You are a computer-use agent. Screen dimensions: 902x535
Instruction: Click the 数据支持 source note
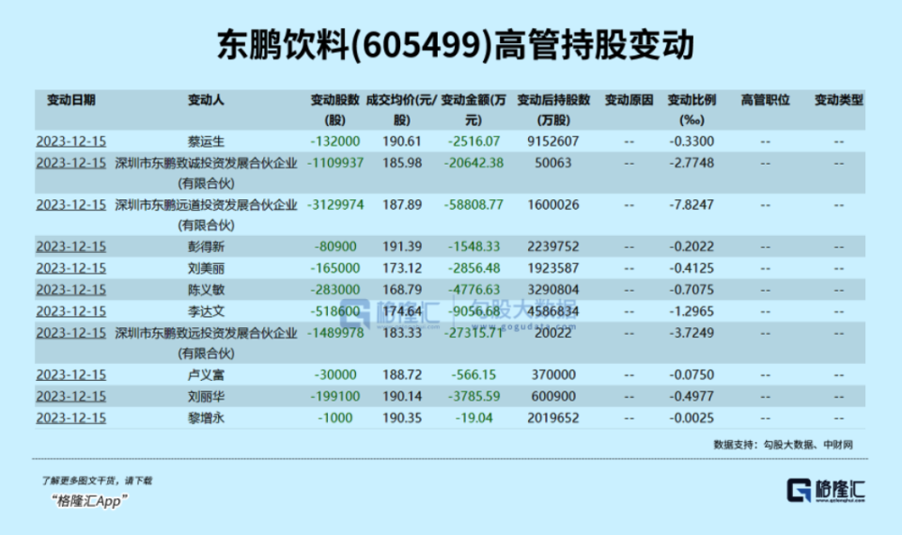[x=783, y=445]
